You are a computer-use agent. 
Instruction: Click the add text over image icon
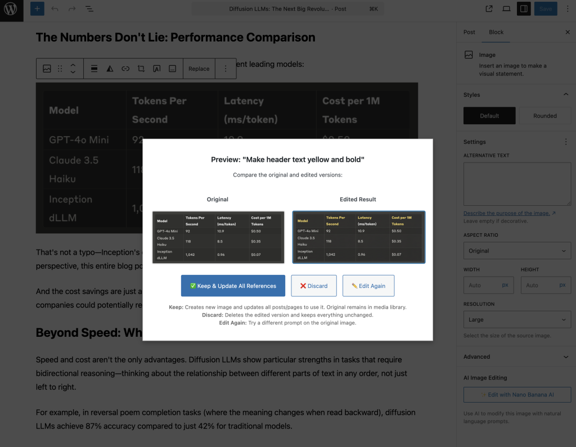156,69
